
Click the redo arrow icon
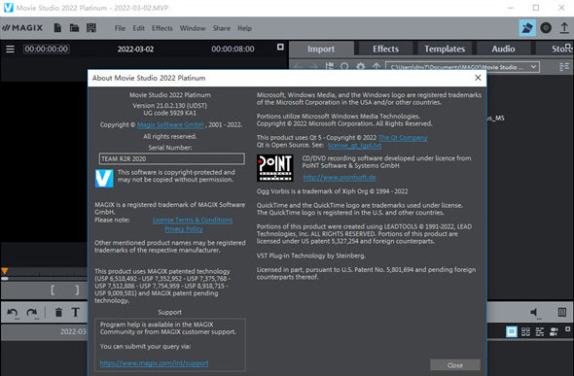point(32,313)
